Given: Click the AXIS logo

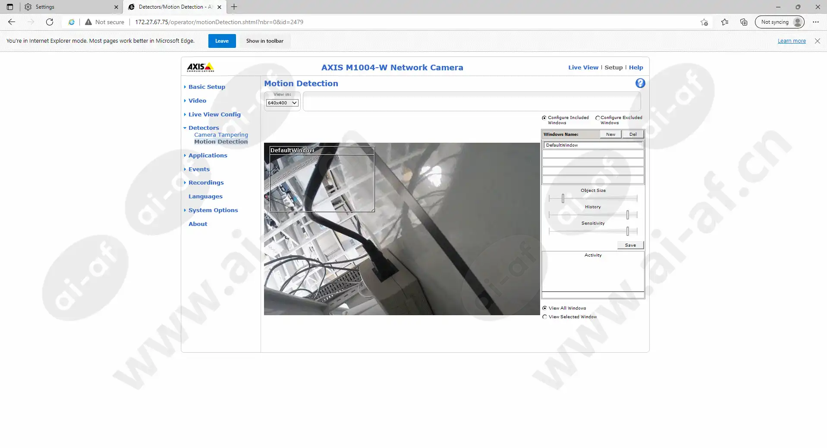Looking at the screenshot, I should click(200, 67).
